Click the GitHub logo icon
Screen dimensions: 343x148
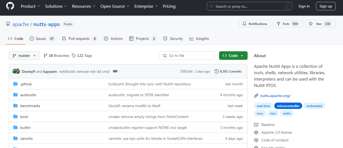pos(10,6)
